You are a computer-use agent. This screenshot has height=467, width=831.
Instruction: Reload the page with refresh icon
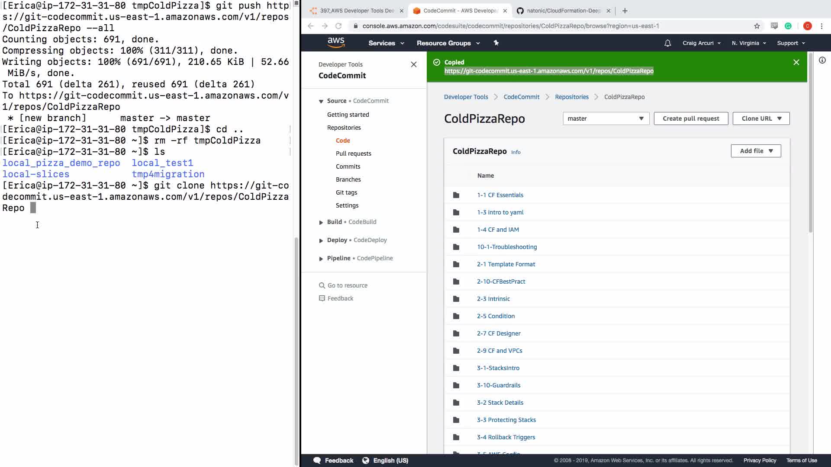tap(338, 26)
